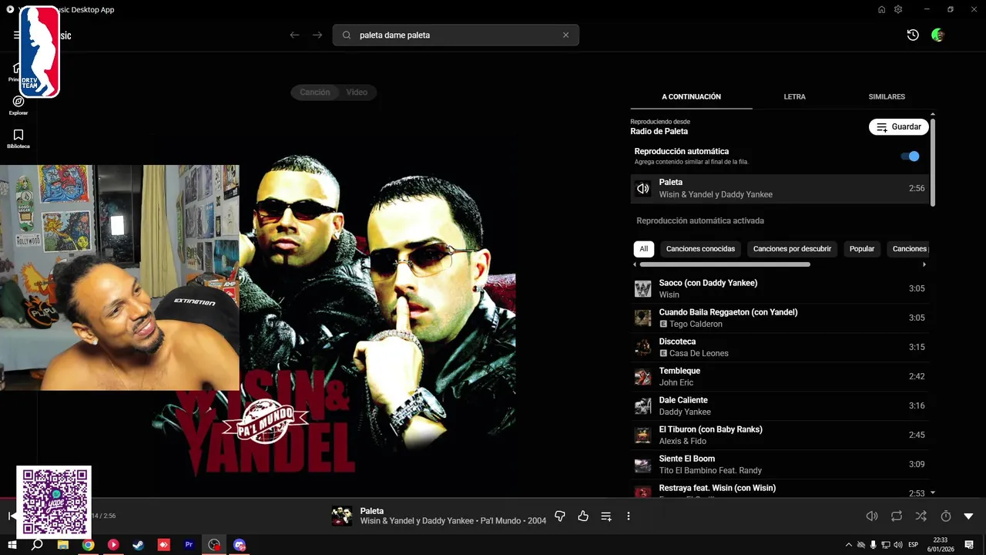986x555 pixels.
Task: Play Dale Caliente by Daddy Yankee
Action: 780,405
